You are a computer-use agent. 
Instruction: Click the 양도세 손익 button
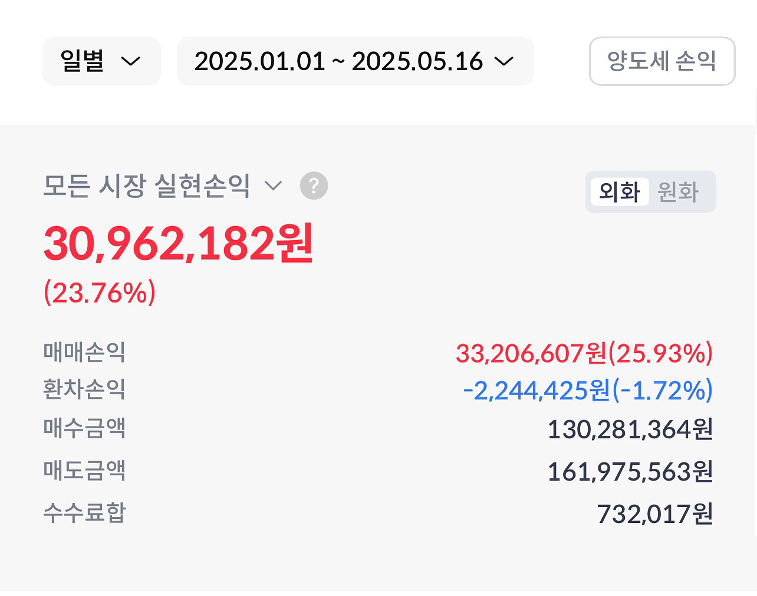[x=661, y=61]
